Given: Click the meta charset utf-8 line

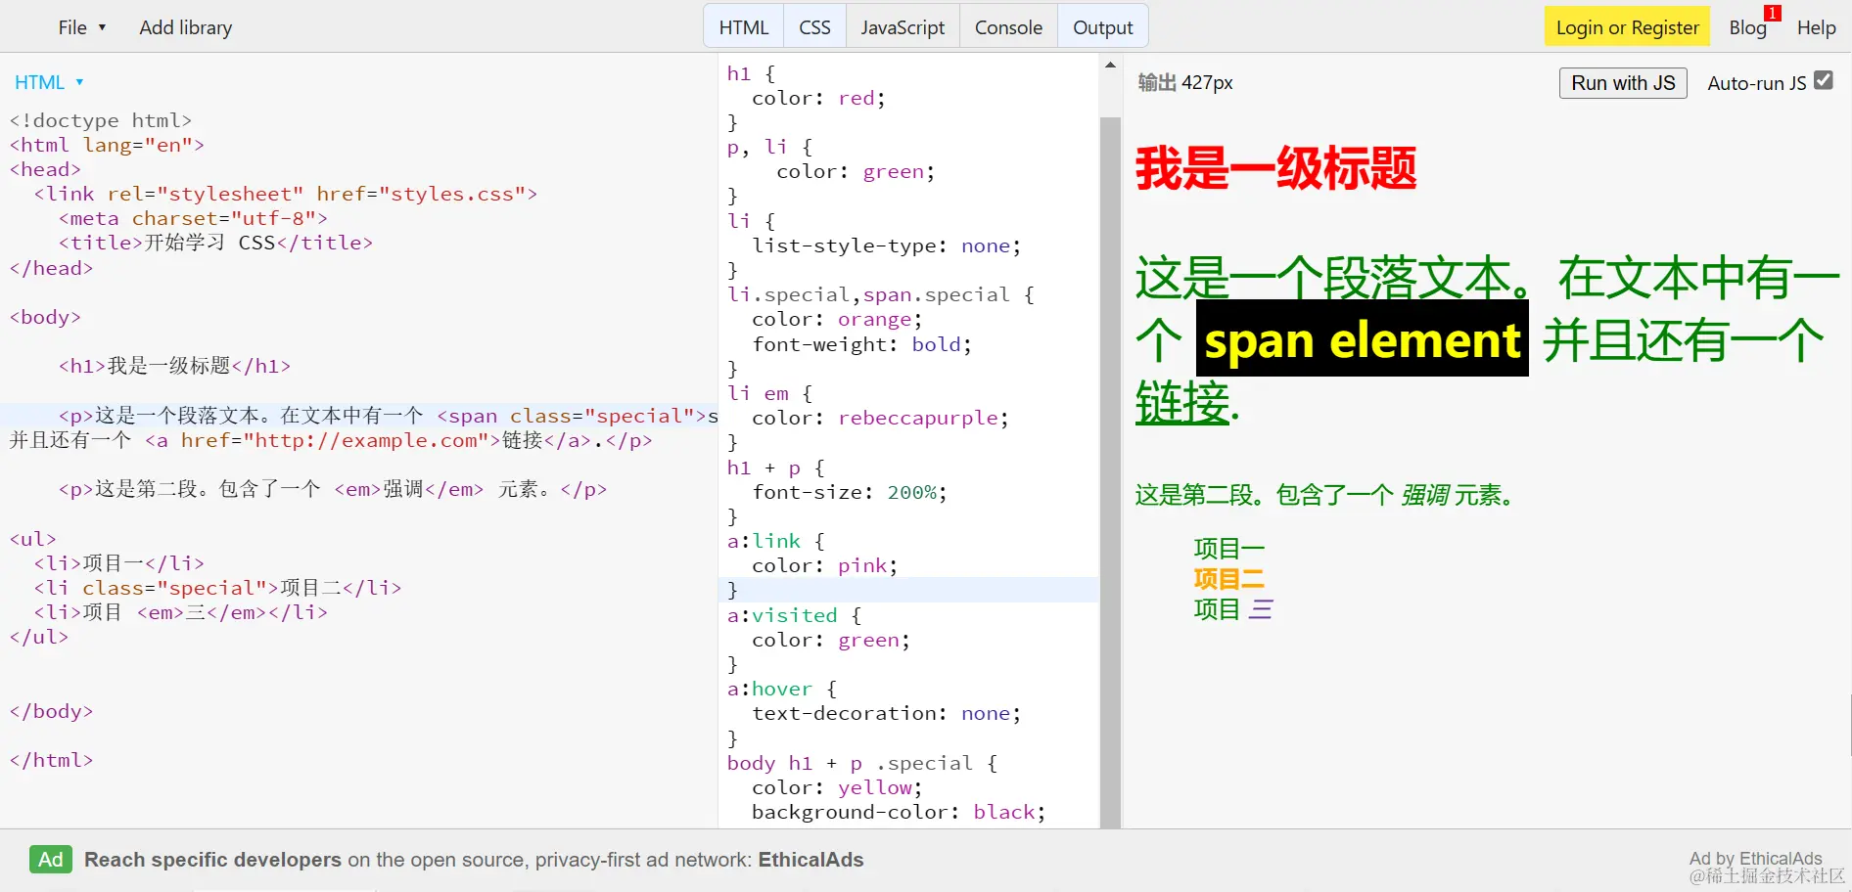Looking at the screenshot, I should (193, 218).
